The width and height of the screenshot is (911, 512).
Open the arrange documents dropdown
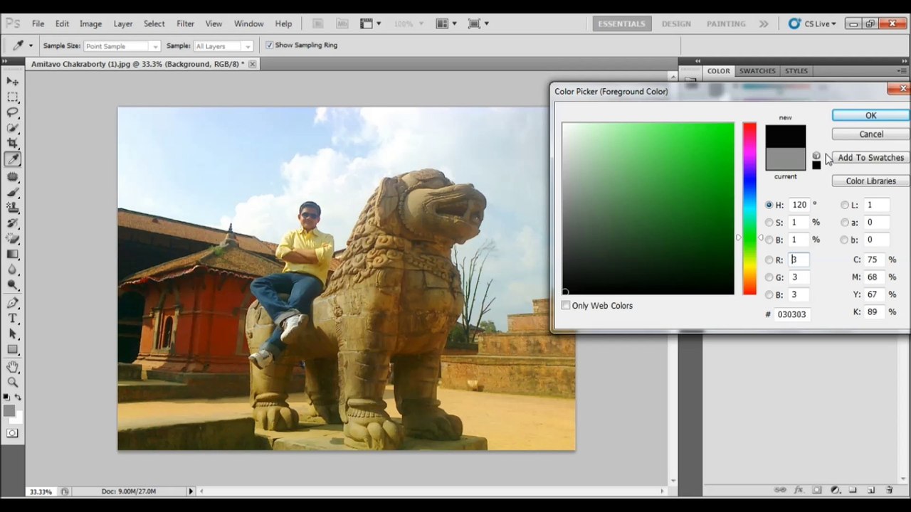[446, 23]
